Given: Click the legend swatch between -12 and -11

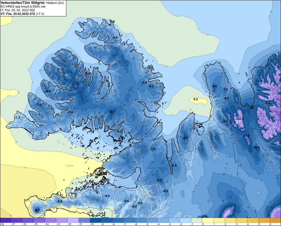Looking at the screenshot, I should [73, 220].
